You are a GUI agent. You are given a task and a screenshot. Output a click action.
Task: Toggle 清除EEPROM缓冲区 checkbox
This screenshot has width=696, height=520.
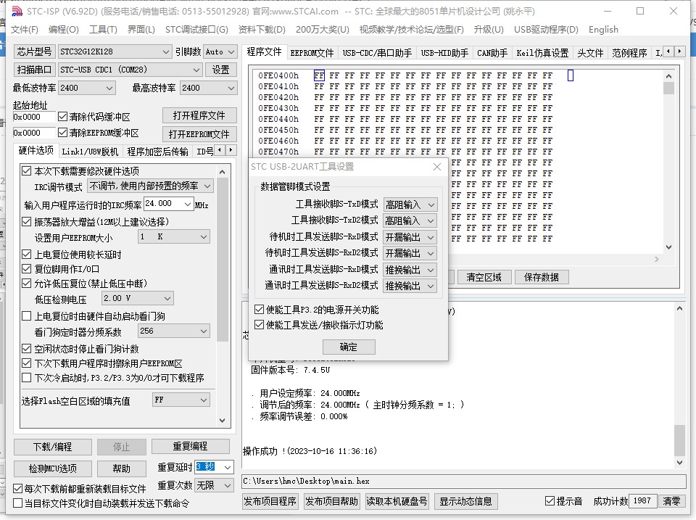(62, 132)
